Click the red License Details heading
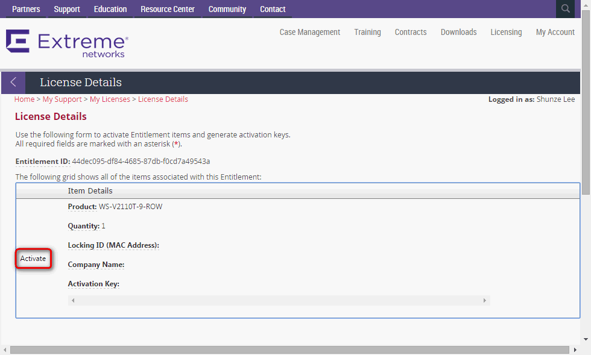 point(51,116)
